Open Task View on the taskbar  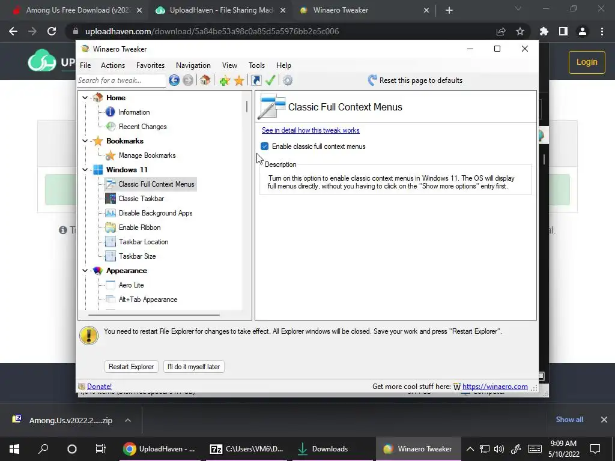(101, 449)
